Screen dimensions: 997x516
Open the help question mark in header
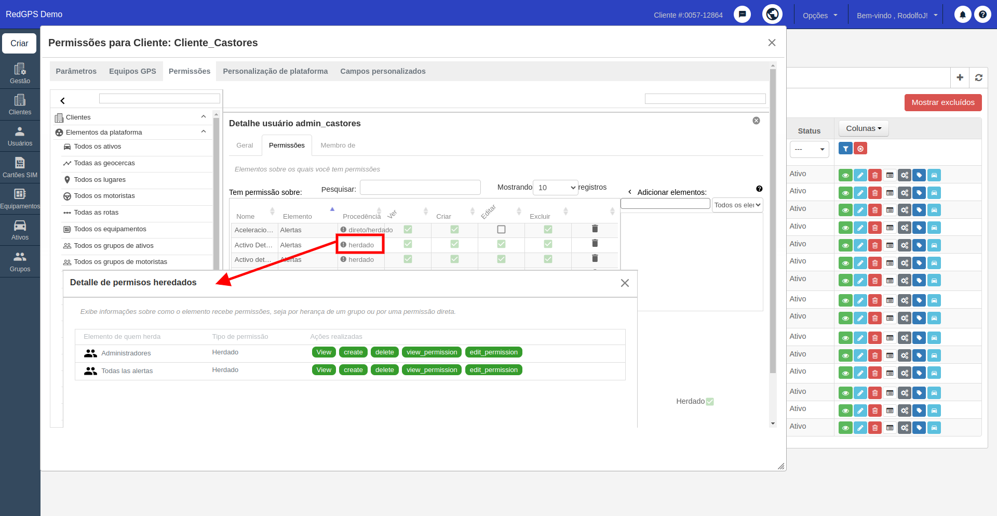coord(982,15)
